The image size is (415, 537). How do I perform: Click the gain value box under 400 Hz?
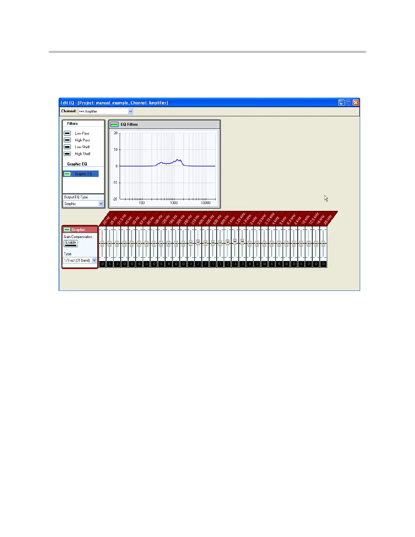click(198, 264)
